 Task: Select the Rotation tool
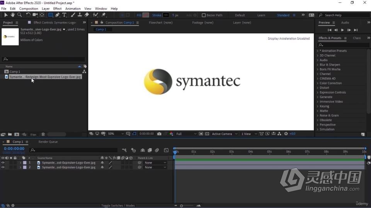click(x=28, y=15)
